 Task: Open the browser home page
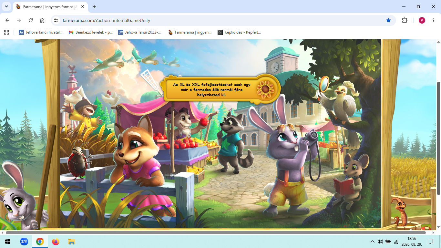point(42,20)
